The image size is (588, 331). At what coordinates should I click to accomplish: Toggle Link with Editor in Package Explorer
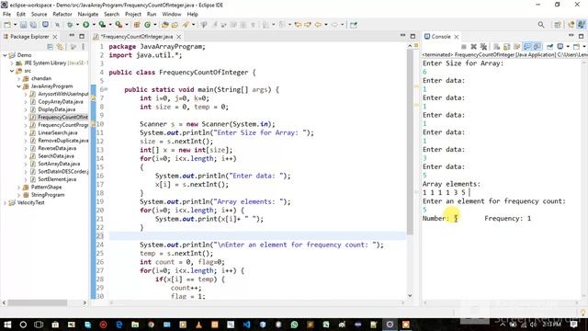[60, 47]
